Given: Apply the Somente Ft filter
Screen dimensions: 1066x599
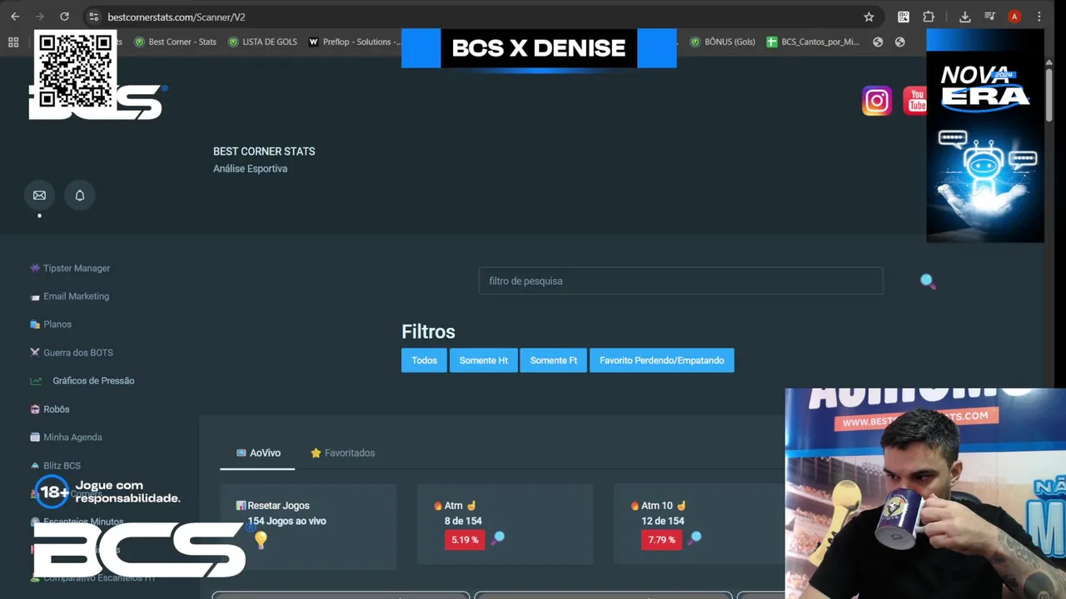Looking at the screenshot, I should 554,360.
